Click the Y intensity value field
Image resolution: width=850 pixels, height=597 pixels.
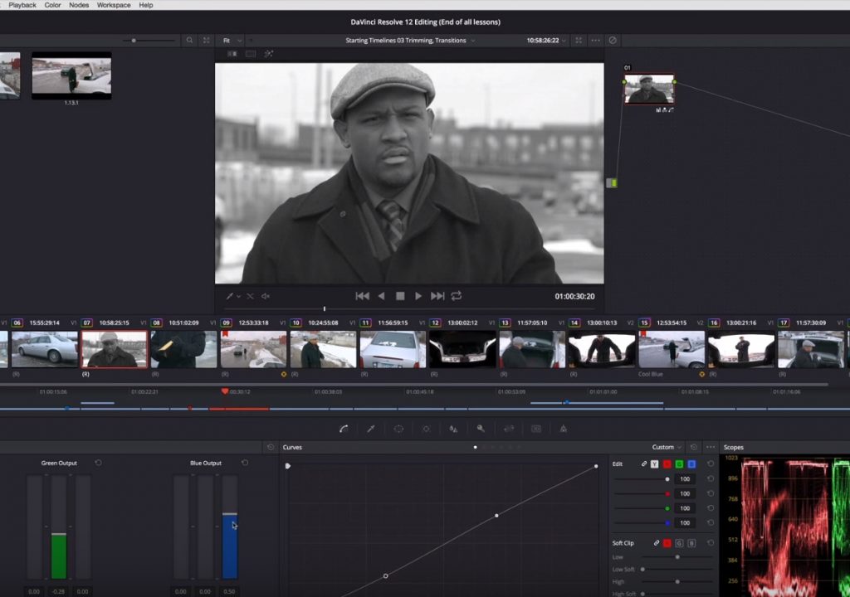click(685, 479)
